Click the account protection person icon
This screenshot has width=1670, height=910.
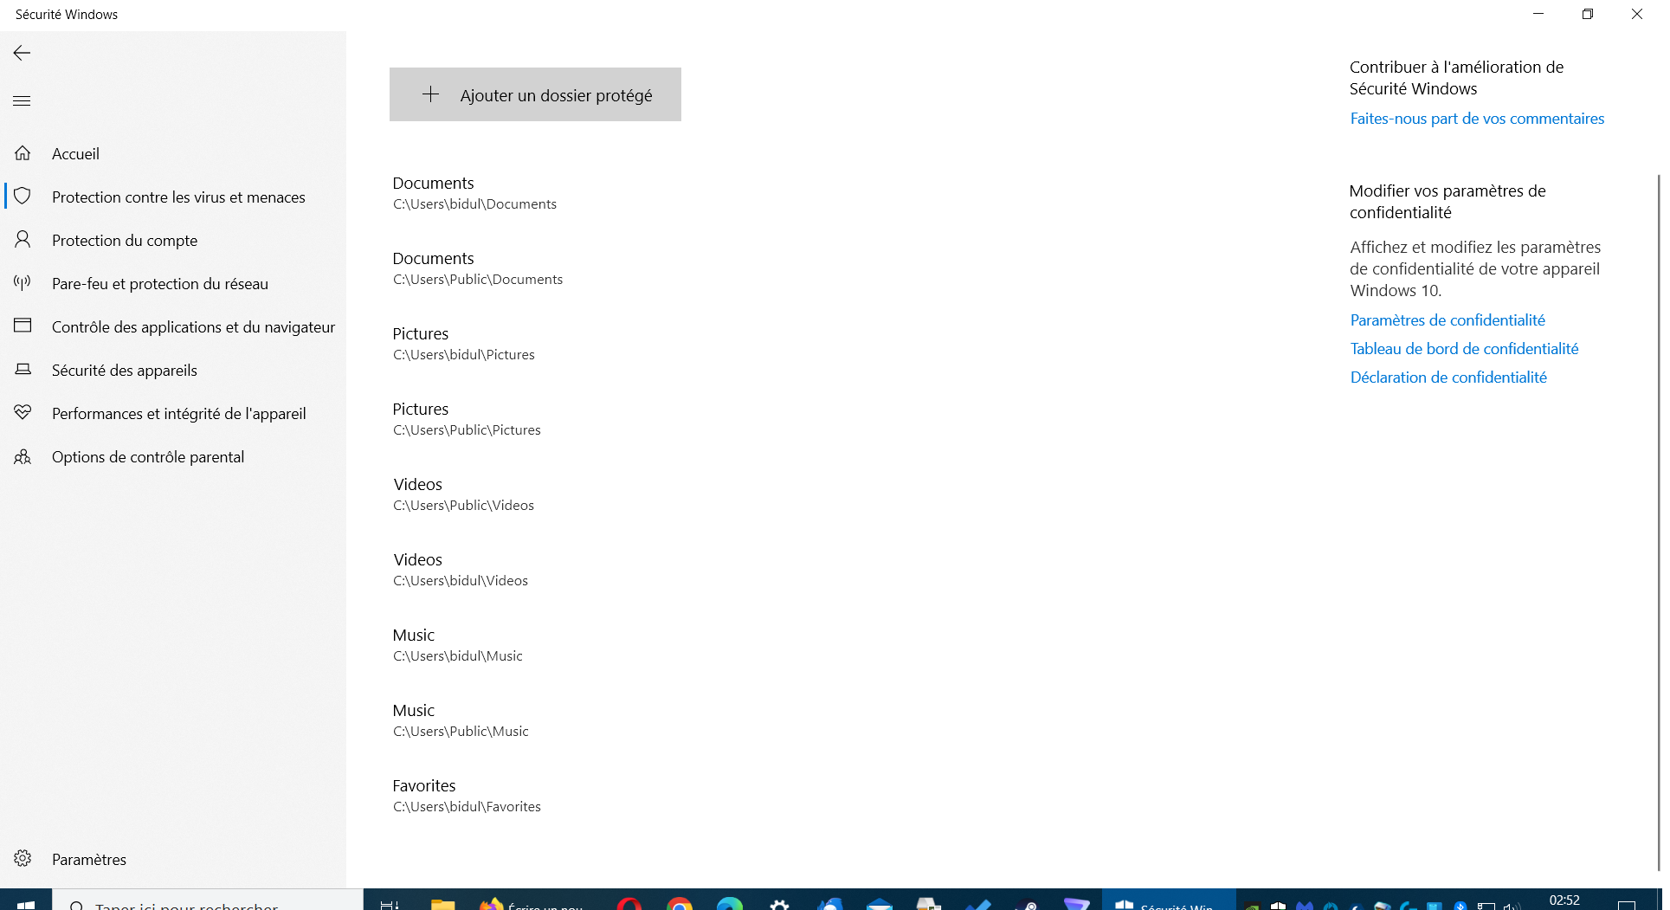23,240
